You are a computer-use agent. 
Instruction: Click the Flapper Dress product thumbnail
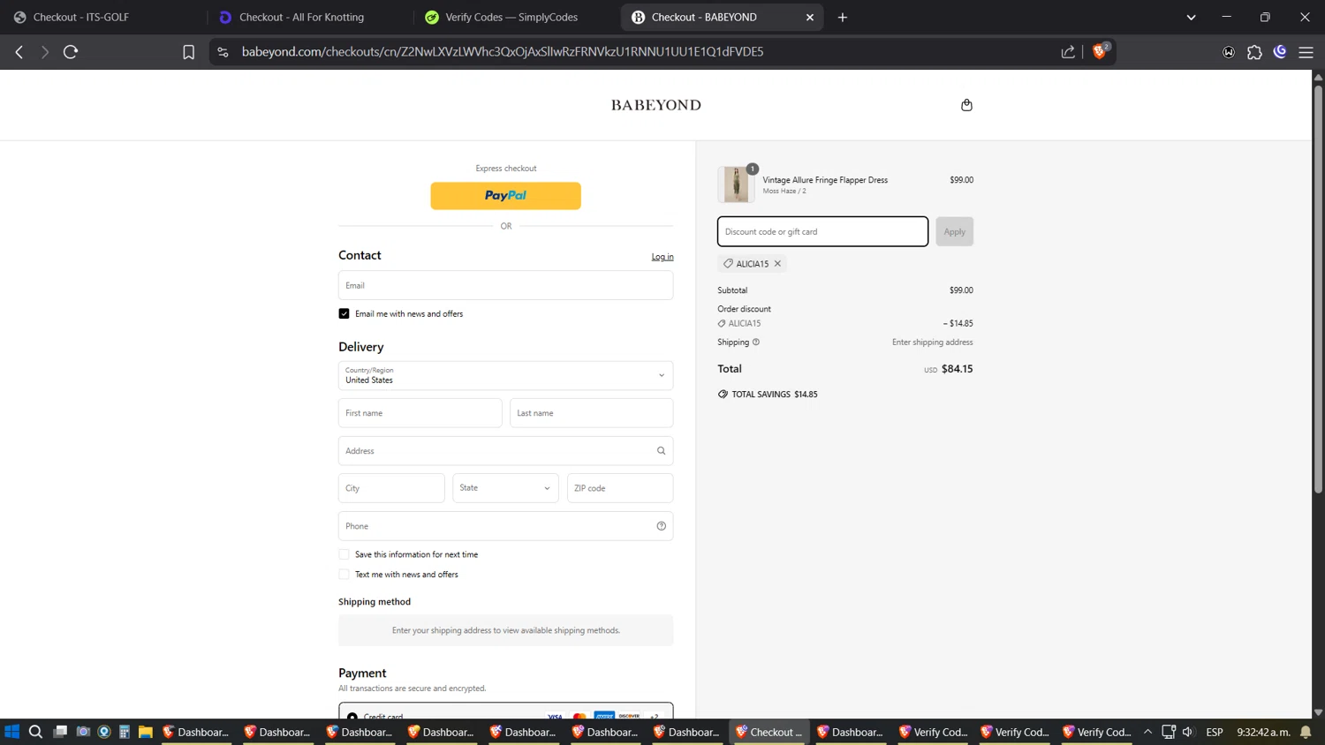click(736, 184)
